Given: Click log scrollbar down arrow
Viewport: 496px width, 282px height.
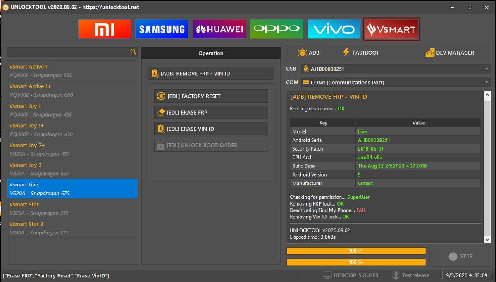Looking at the screenshot, I should click(x=487, y=240).
